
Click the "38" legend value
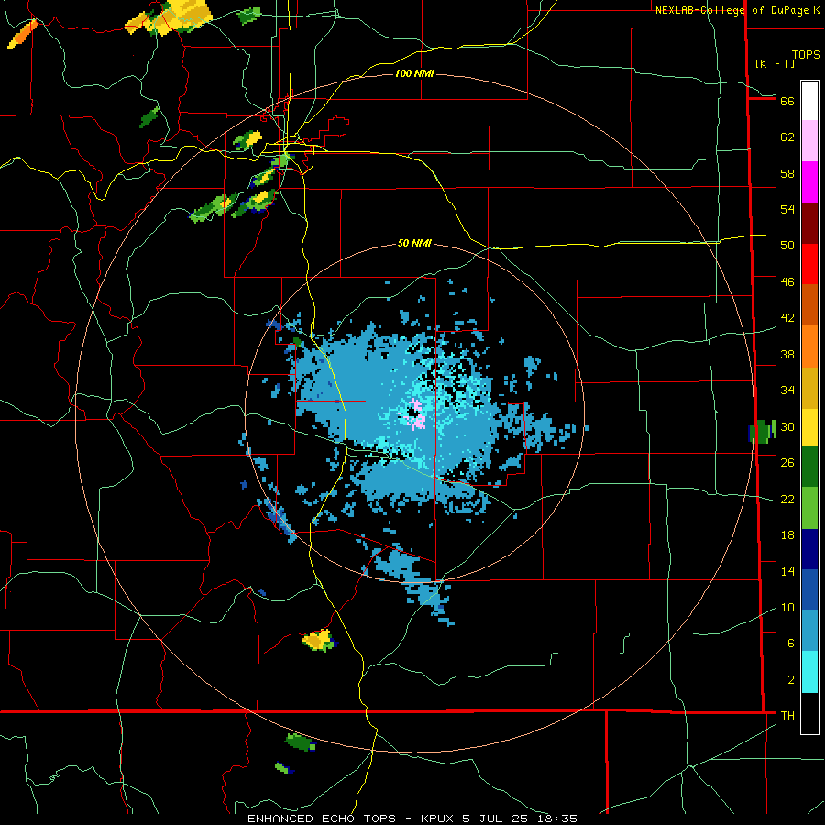point(787,354)
